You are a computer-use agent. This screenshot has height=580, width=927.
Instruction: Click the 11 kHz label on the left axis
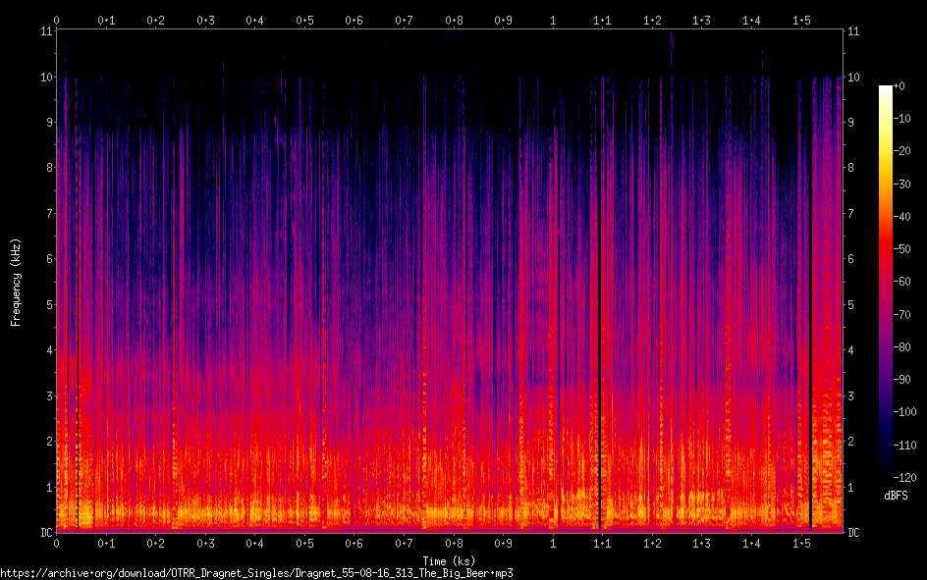44,31
